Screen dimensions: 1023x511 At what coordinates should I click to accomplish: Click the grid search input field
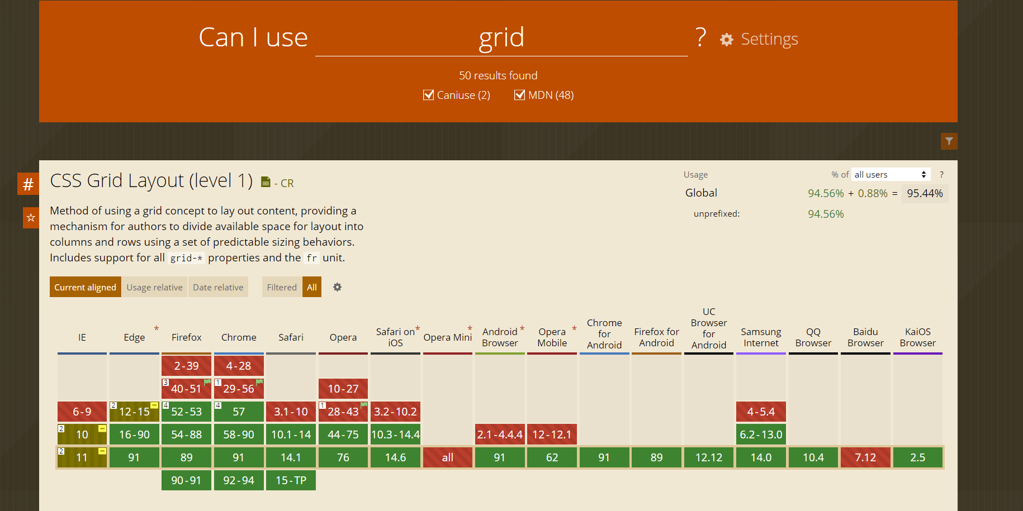coord(501,37)
